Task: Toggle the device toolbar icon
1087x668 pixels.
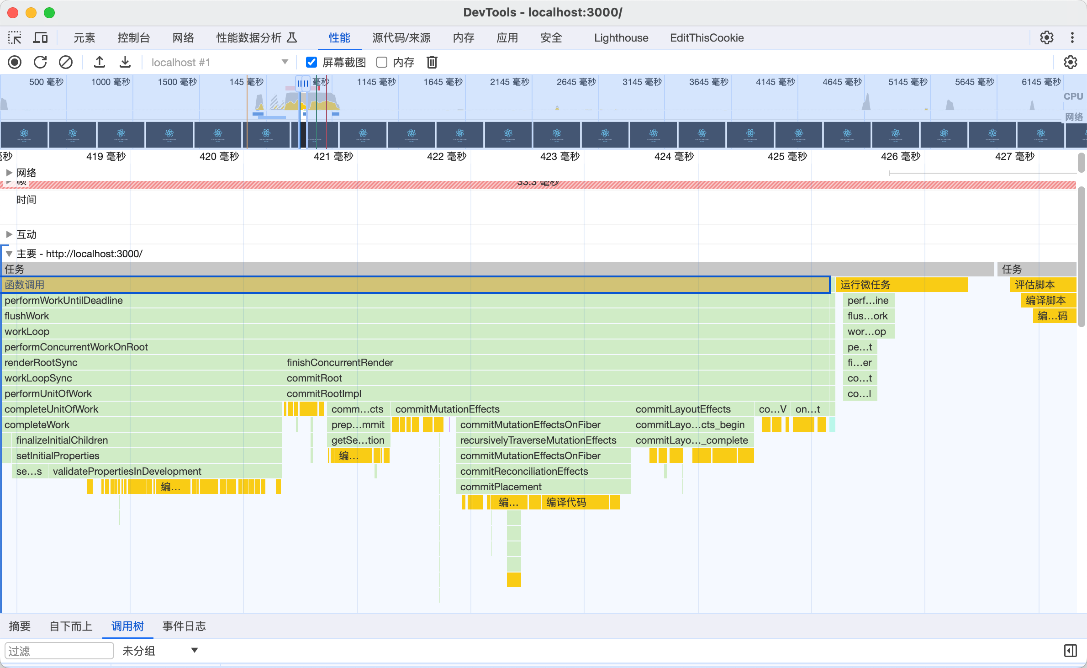Action: click(40, 37)
